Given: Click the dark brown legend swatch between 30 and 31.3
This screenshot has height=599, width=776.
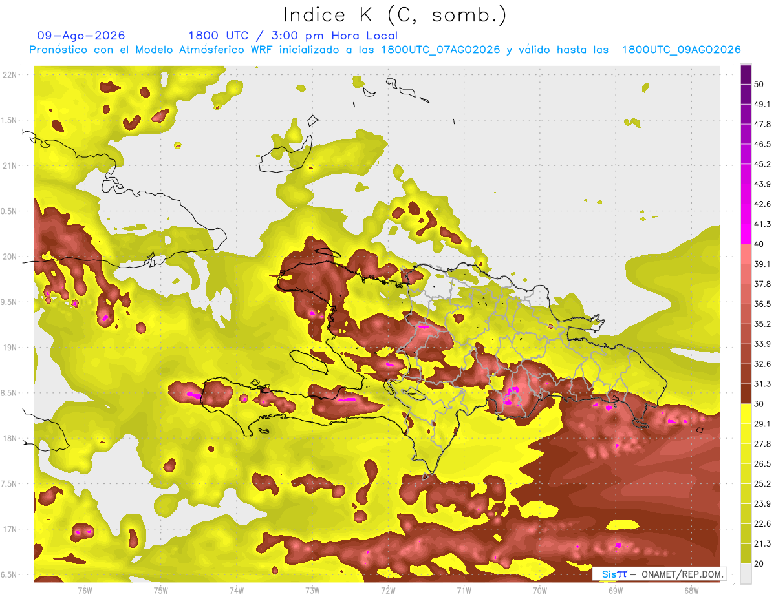Looking at the screenshot, I should tap(746, 394).
